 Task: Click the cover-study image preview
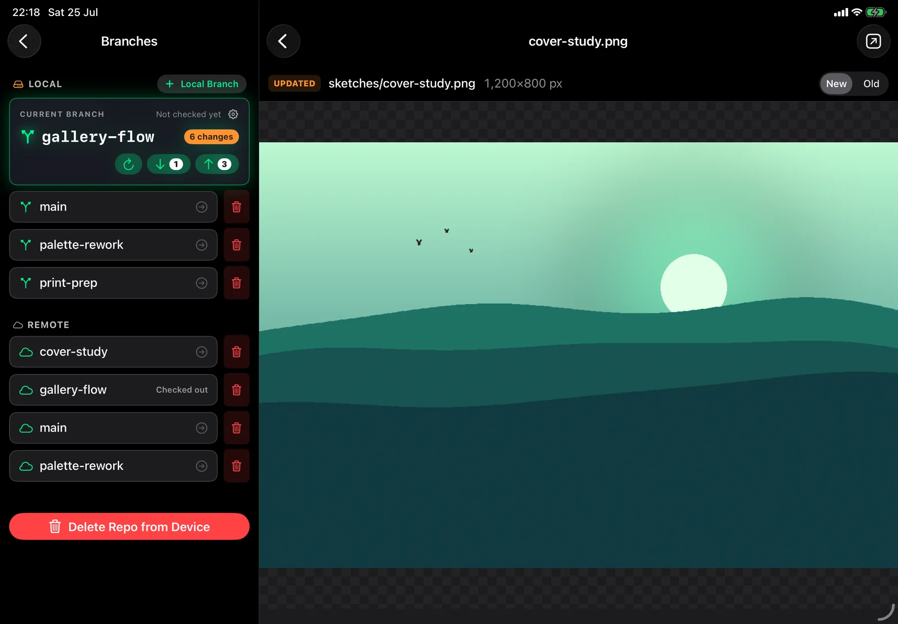click(578, 355)
